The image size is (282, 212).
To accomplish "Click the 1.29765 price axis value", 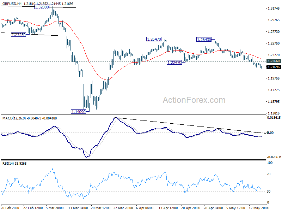I will pos(274,20).
